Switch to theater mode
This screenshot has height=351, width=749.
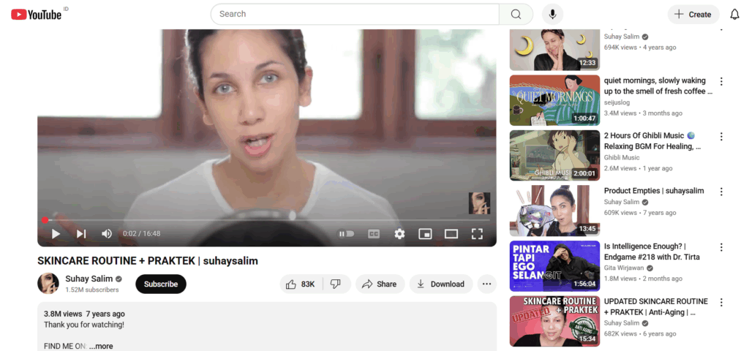pos(451,233)
